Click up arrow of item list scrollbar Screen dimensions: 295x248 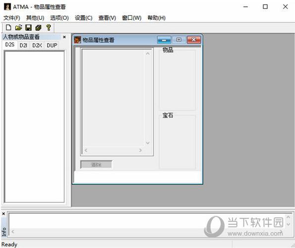148,54
